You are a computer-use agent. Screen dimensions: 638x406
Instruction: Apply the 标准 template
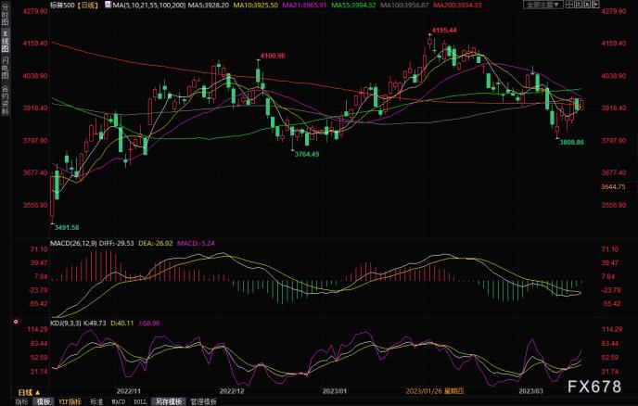(x=96, y=401)
